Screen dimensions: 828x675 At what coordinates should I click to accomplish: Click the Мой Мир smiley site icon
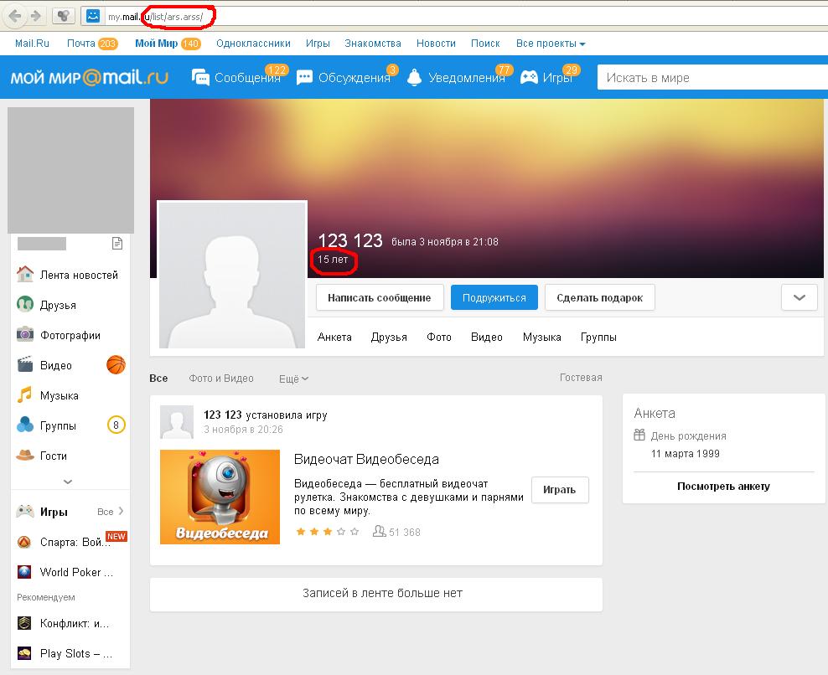point(93,16)
